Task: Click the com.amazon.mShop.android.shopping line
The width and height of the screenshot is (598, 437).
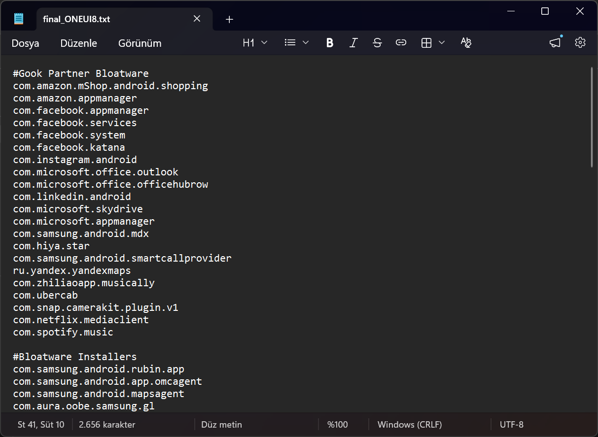Action: [110, 86]
